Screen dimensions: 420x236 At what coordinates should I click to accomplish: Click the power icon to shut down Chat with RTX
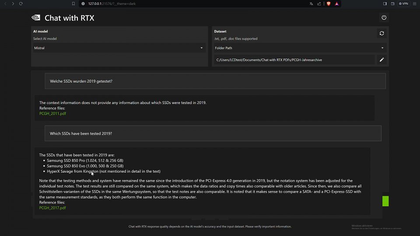pos(384,17)
